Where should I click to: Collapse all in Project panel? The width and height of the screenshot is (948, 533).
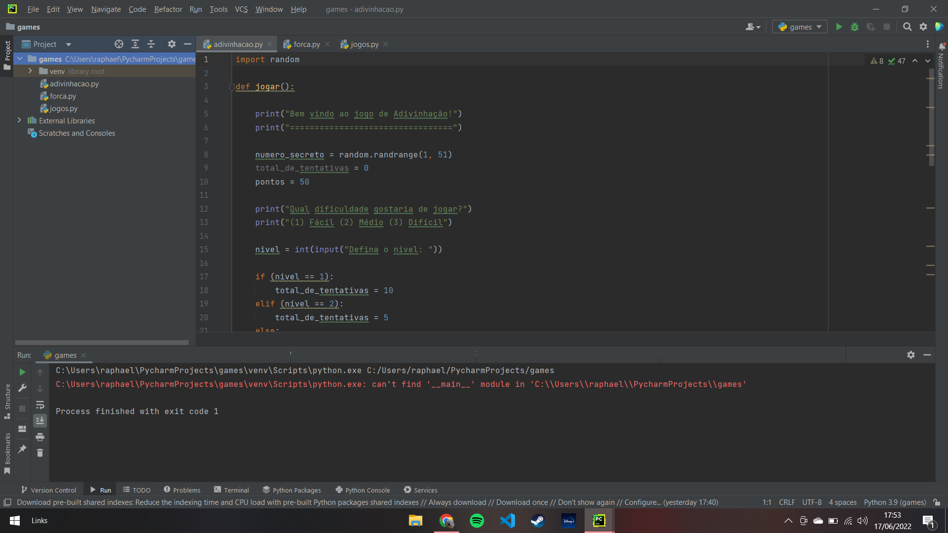tap(151, 44)
